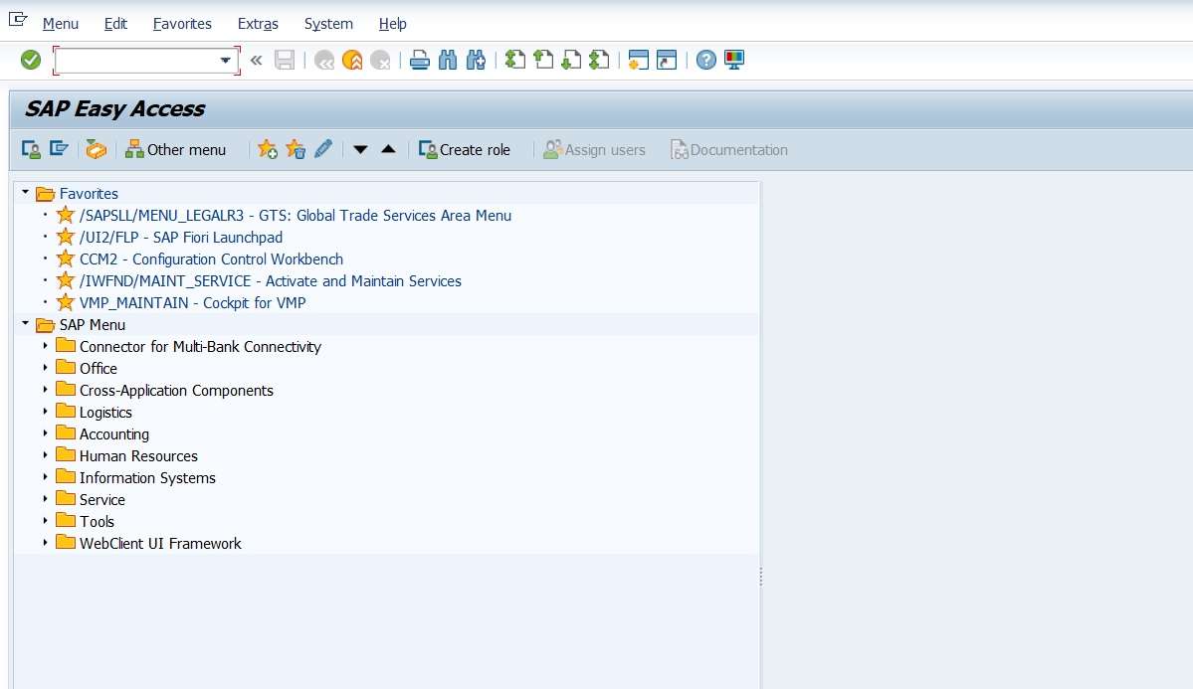Click the window menu icon beside Menu
1193x689 pixels.
(x=18, y=20)
